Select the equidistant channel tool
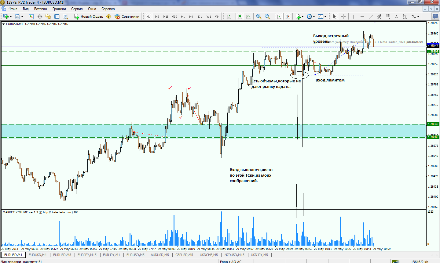The image size is (440, 263). tap(380, 16)
